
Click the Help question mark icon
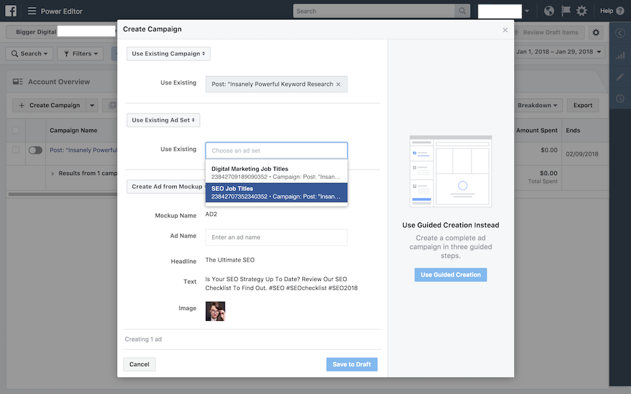coord(620,11)
